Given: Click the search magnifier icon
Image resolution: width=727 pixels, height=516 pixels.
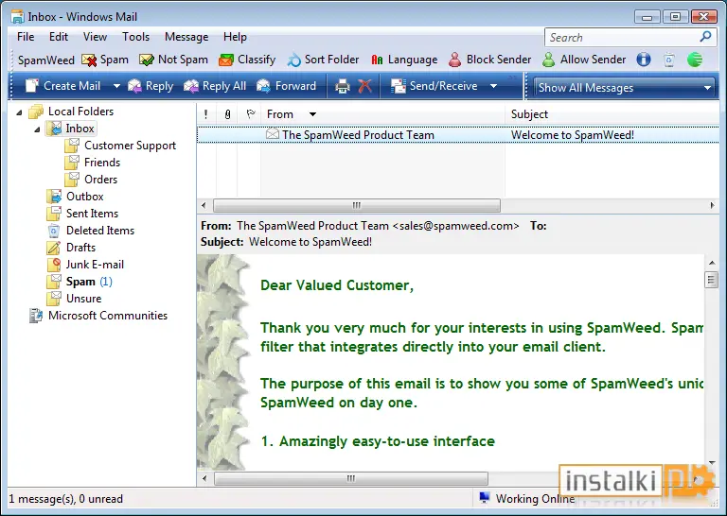Looking at the screenshot, I should [x=705, y=37].
